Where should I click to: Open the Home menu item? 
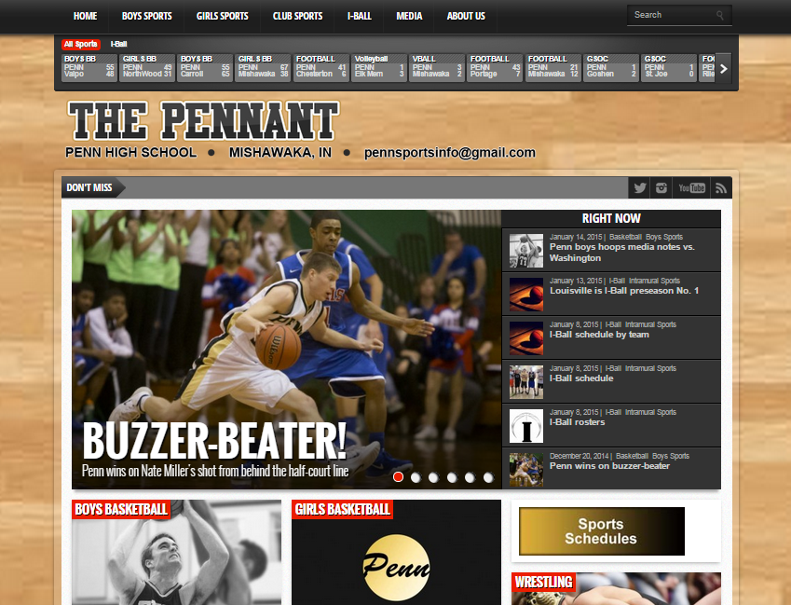pos(85,16)
